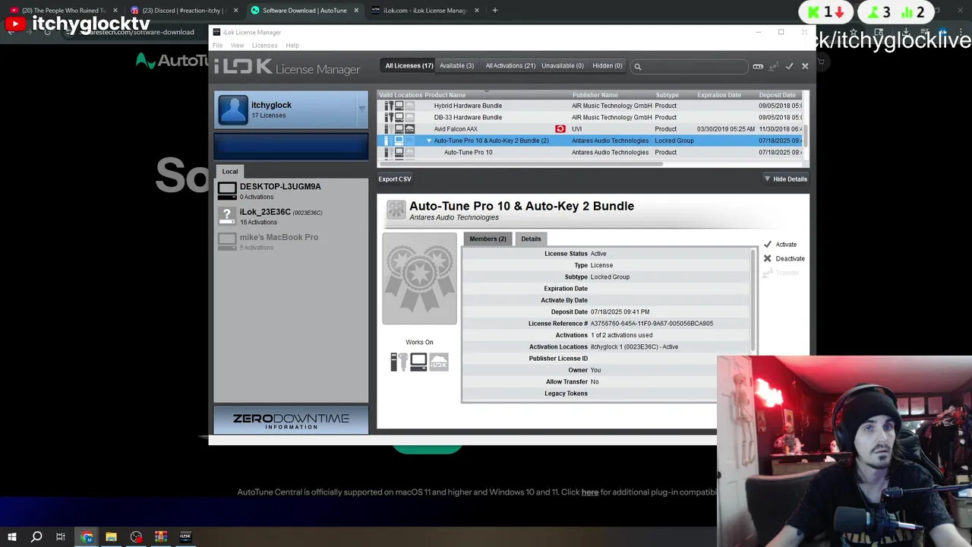Click the red sync icon on Avid Falcon AAX row
Screen dimensions: 972x547
click(x=560, y=129)
